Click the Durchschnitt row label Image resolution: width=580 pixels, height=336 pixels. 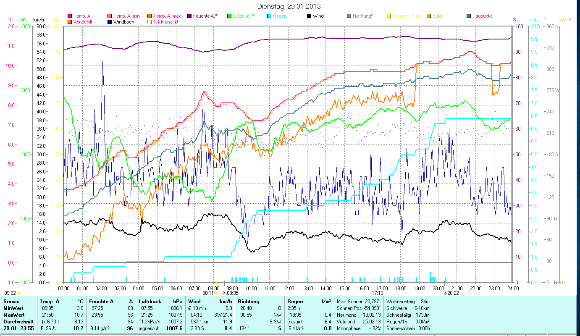coord(18,322)
